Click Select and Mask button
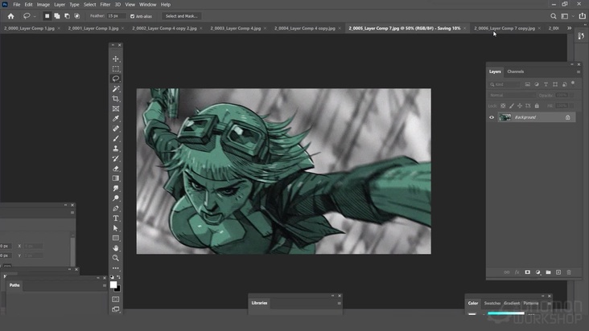This screenshot has height=331, width=589. pyautogui.click(x=181, y=16)
